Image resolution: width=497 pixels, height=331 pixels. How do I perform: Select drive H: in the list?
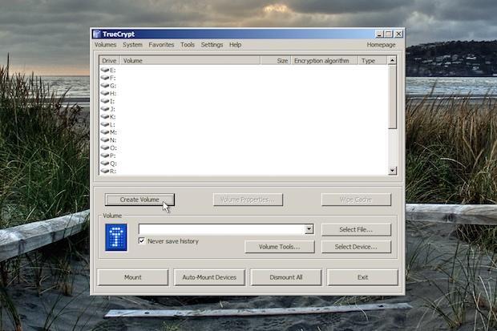(108, 93)
